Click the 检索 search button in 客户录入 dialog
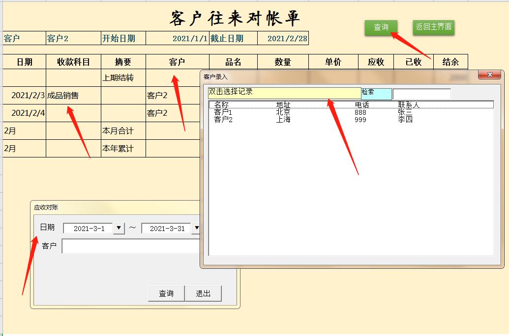 tap(376, 92)
